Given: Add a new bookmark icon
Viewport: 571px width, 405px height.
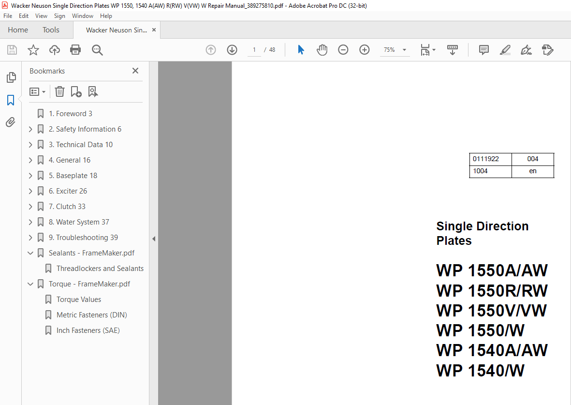Looking at the screenshot, I should point(76,91).
